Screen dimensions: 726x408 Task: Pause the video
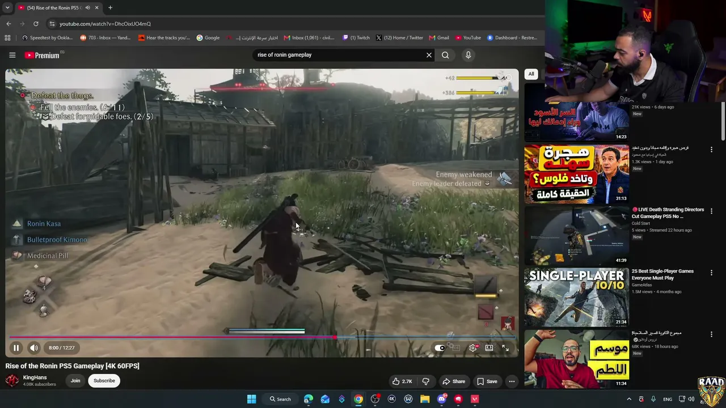16,348
